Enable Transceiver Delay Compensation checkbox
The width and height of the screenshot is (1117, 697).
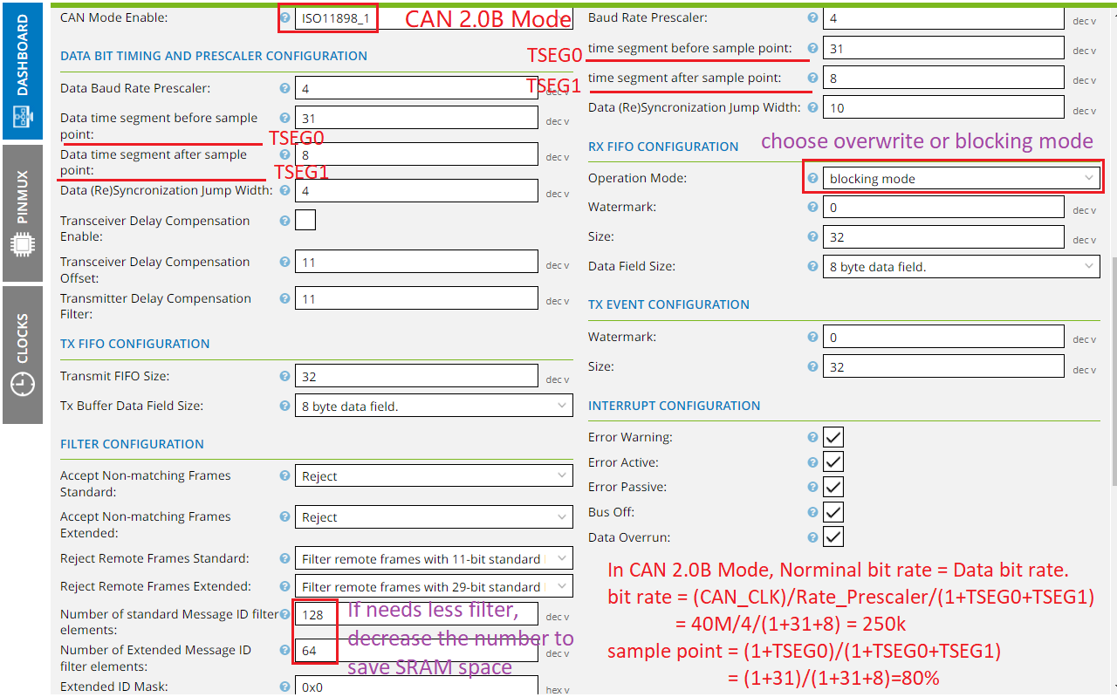coord(305,221)
